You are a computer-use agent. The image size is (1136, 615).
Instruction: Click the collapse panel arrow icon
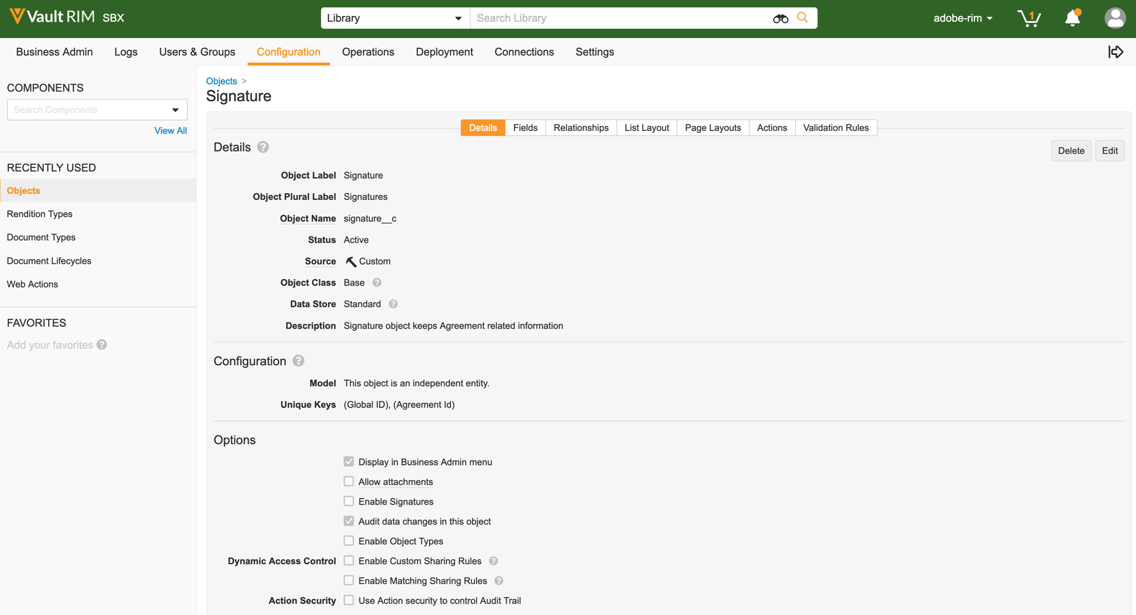point(1116,52)
